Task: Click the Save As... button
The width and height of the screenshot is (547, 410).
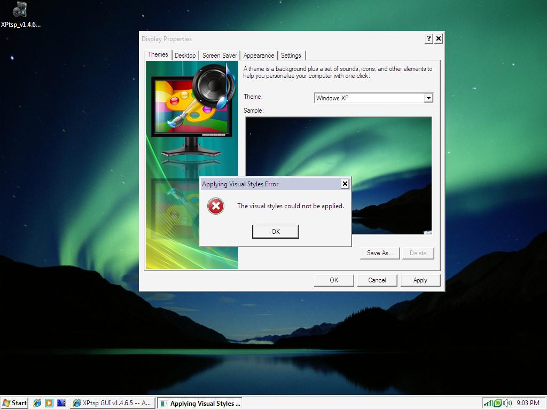Action: click(380, 253)
